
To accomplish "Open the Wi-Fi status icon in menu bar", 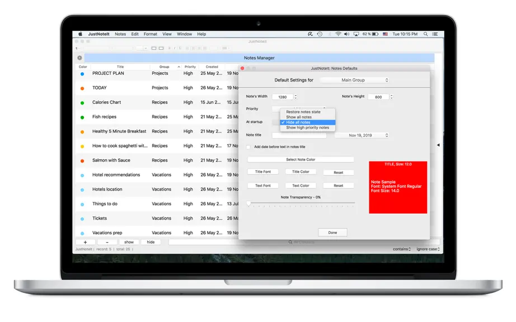I will point(338,34).
